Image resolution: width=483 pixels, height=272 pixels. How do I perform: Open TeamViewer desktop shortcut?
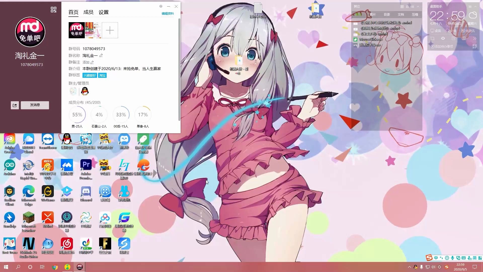click(48, 142)
